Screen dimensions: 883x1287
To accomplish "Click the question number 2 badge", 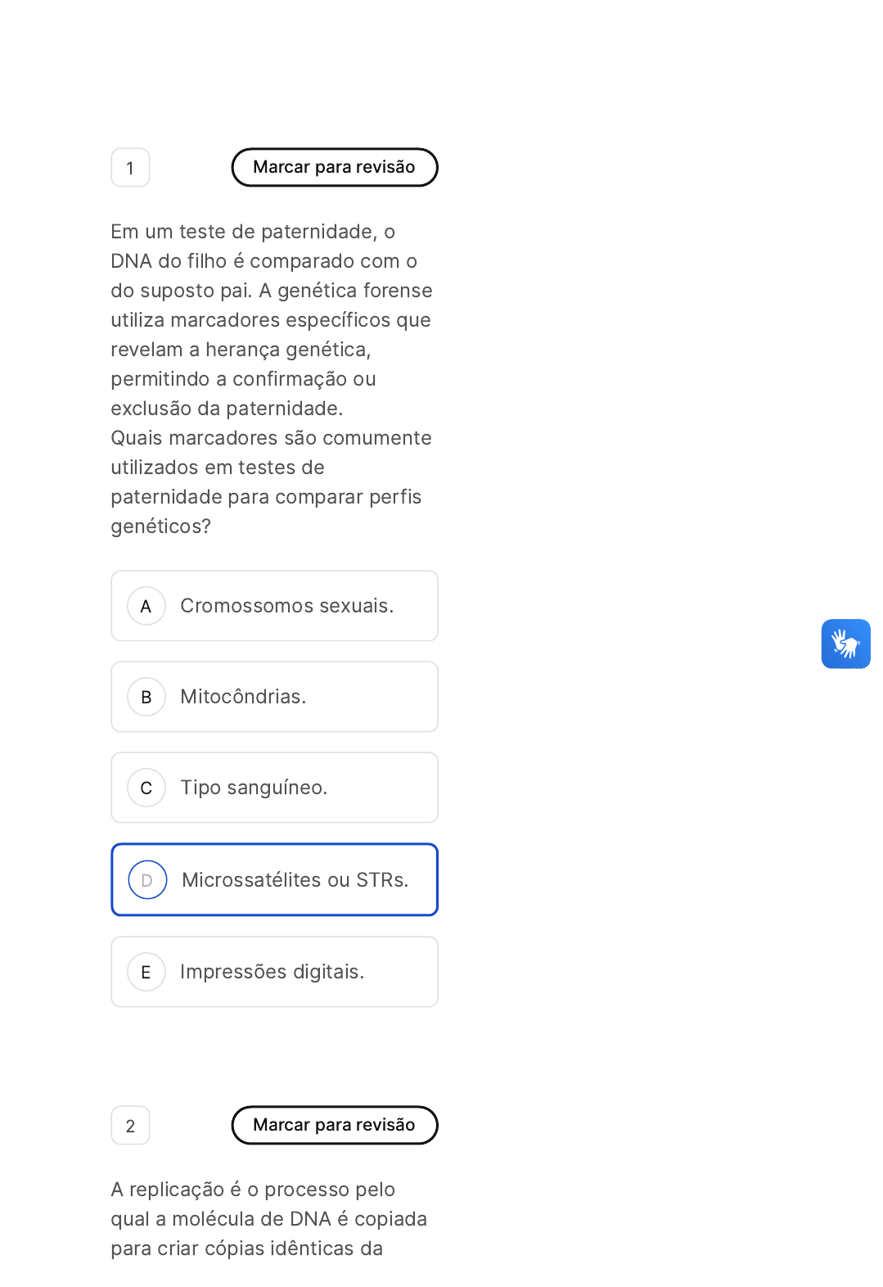I will [130, 1126].
